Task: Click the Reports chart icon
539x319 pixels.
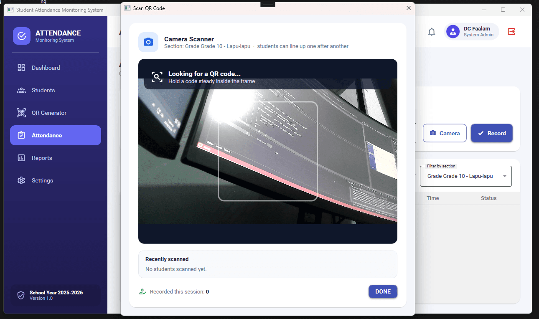Action: point(21,158)
